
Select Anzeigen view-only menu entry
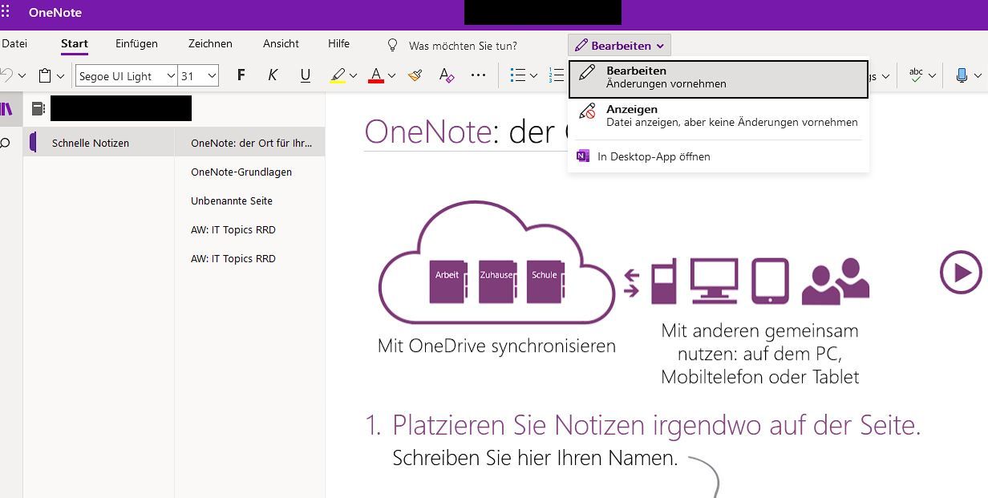point(719,115)
